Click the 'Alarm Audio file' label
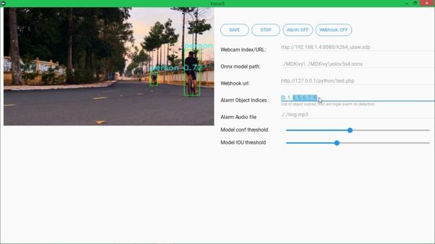 239,117
